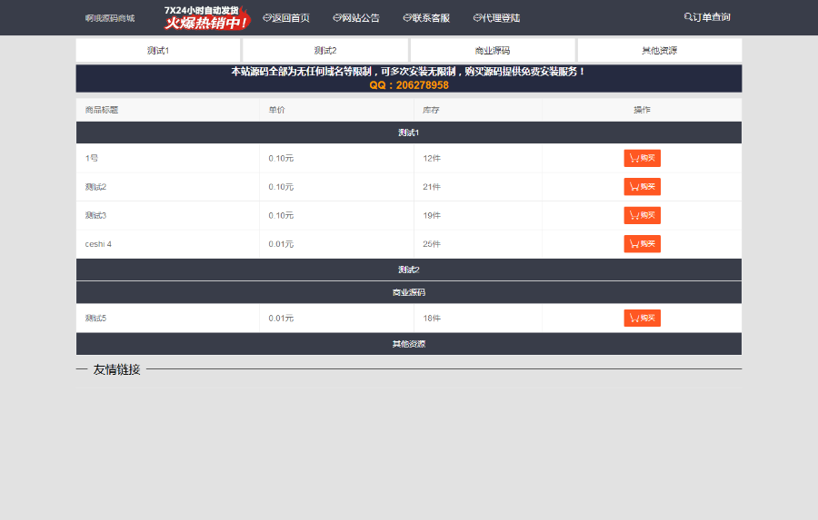Open 联系客服 customer service
This screenshot has height=520, width=818.
426,18
